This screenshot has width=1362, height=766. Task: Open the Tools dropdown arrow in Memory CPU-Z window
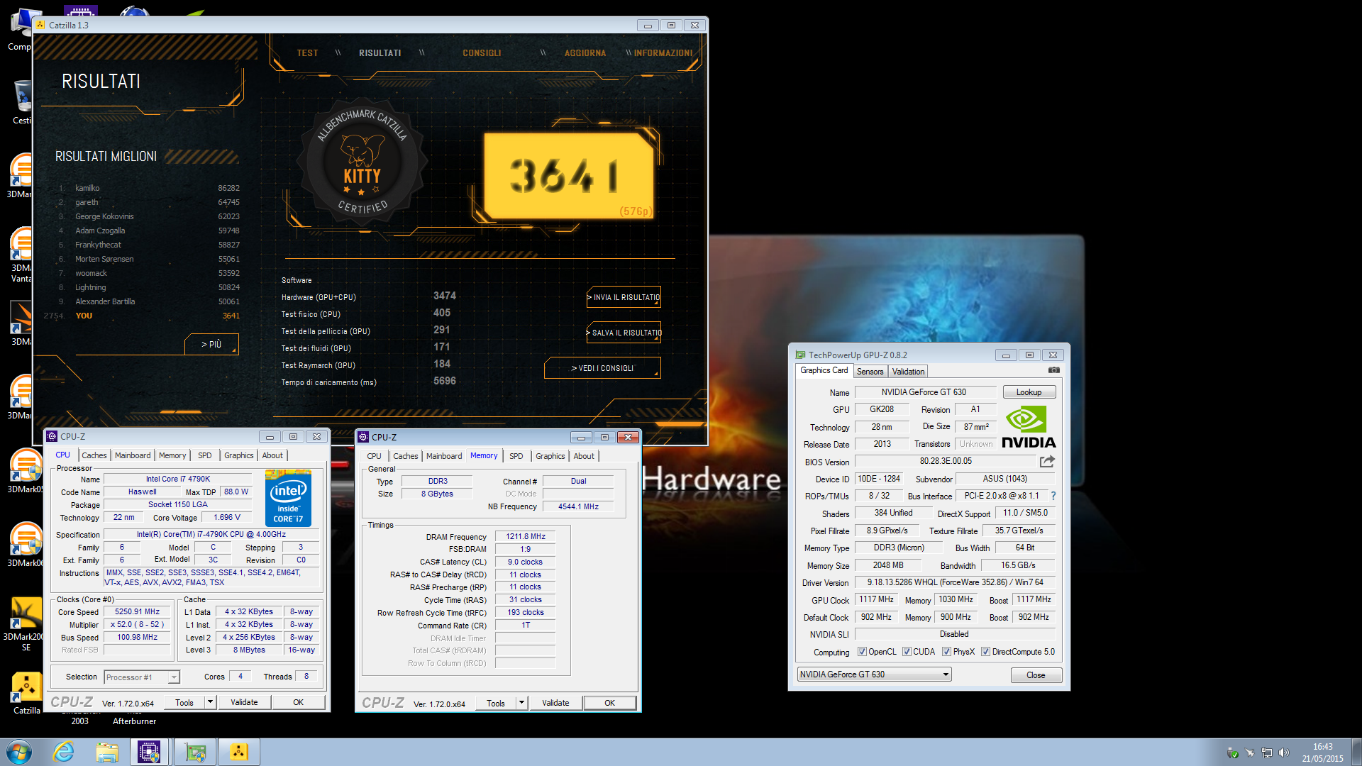tap(521, 703)
